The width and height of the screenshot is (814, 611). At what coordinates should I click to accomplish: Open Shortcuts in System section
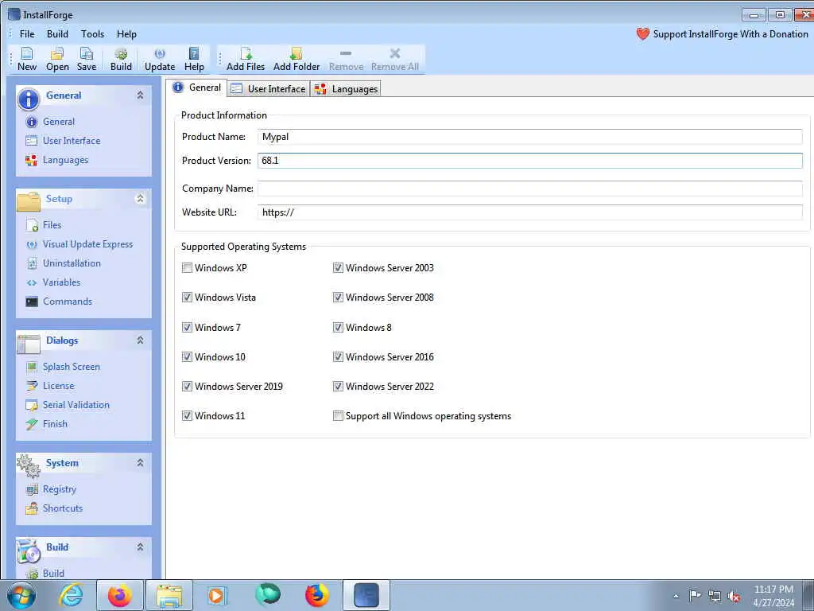[55, 508]
